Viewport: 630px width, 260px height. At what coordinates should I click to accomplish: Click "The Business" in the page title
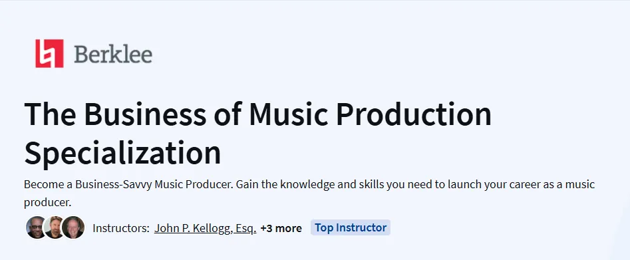(115, 114)
